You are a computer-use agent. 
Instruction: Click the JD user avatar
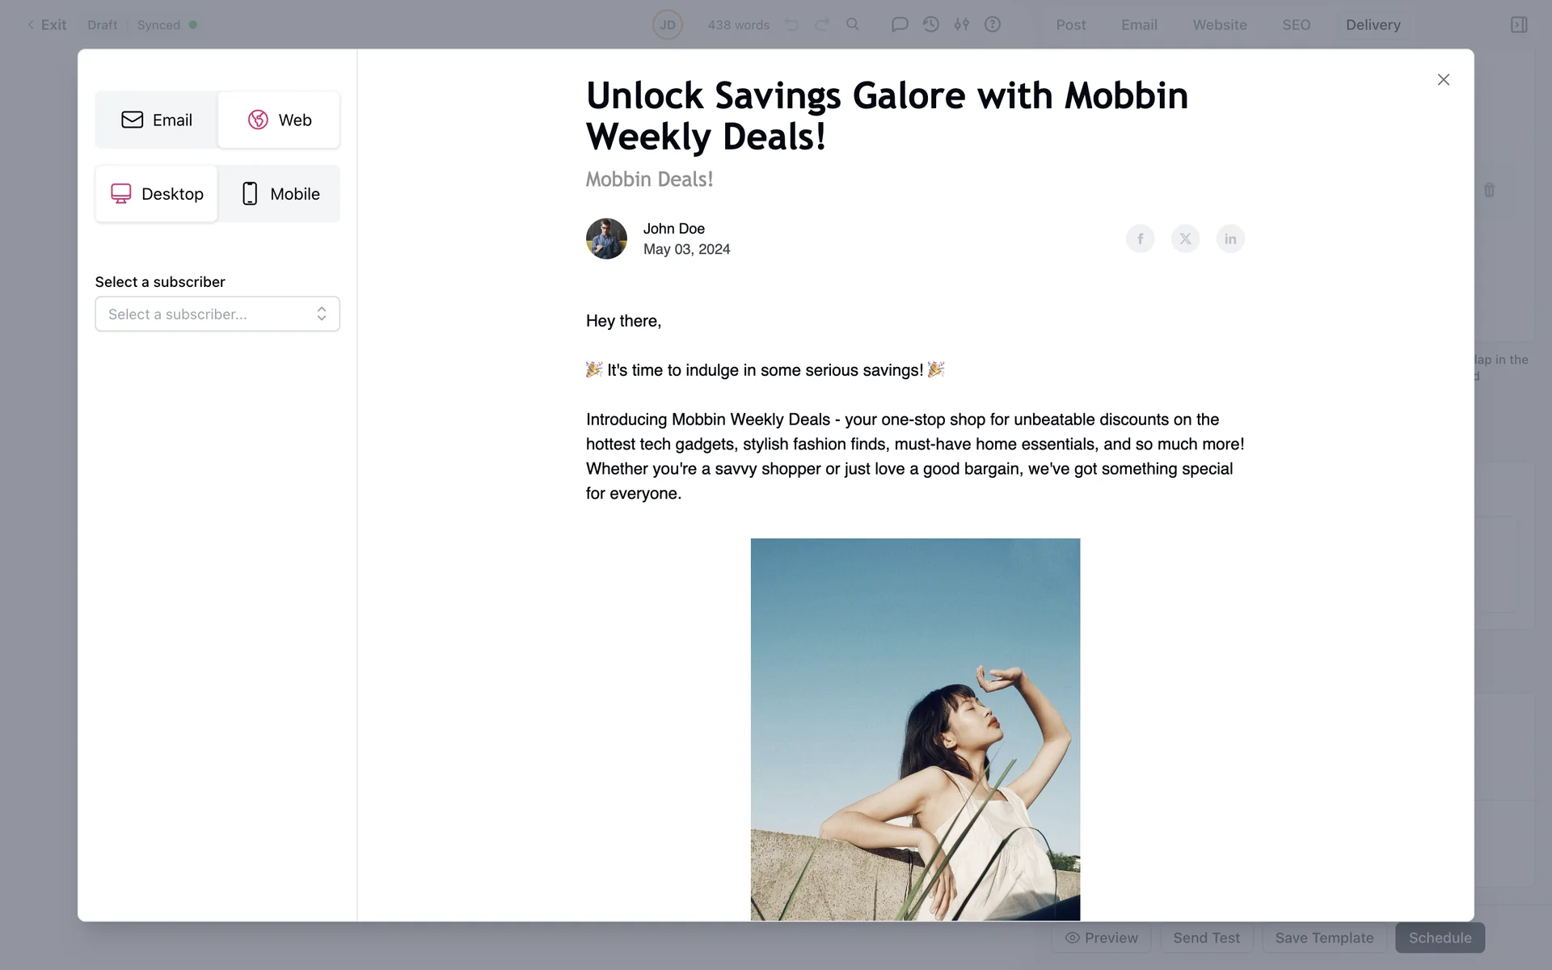pyautogui.click(x=668, y=24)
